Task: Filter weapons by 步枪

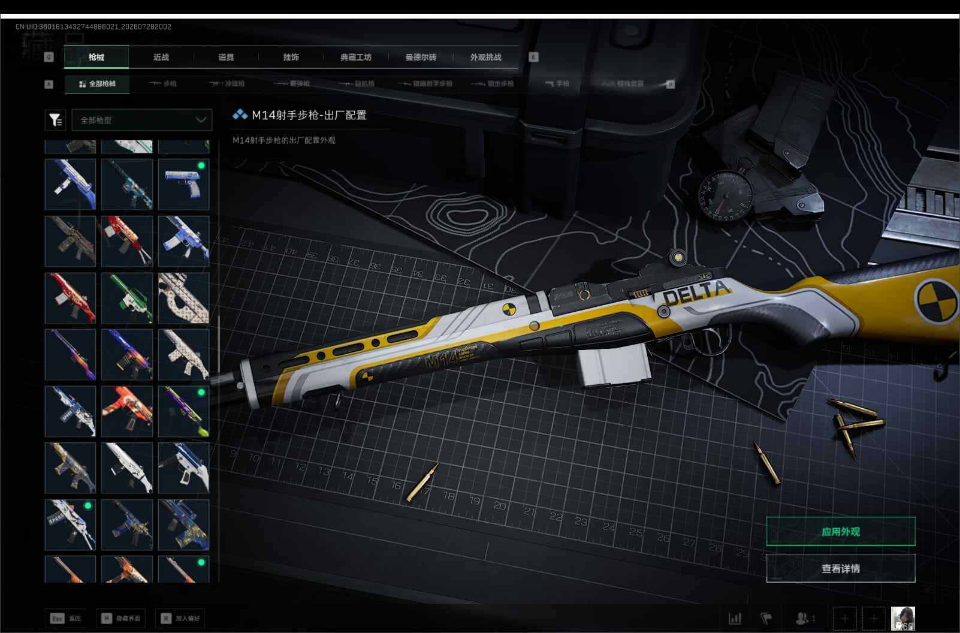Action: point(162,84)
